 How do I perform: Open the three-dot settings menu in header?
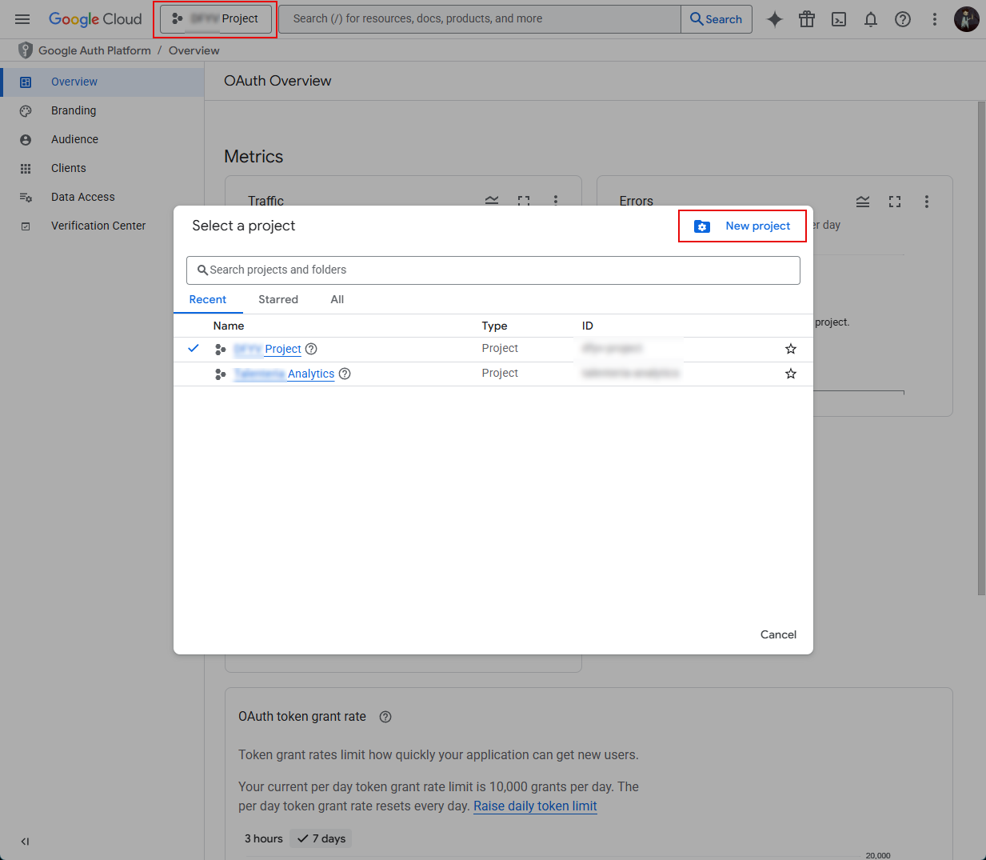(934, 19)
